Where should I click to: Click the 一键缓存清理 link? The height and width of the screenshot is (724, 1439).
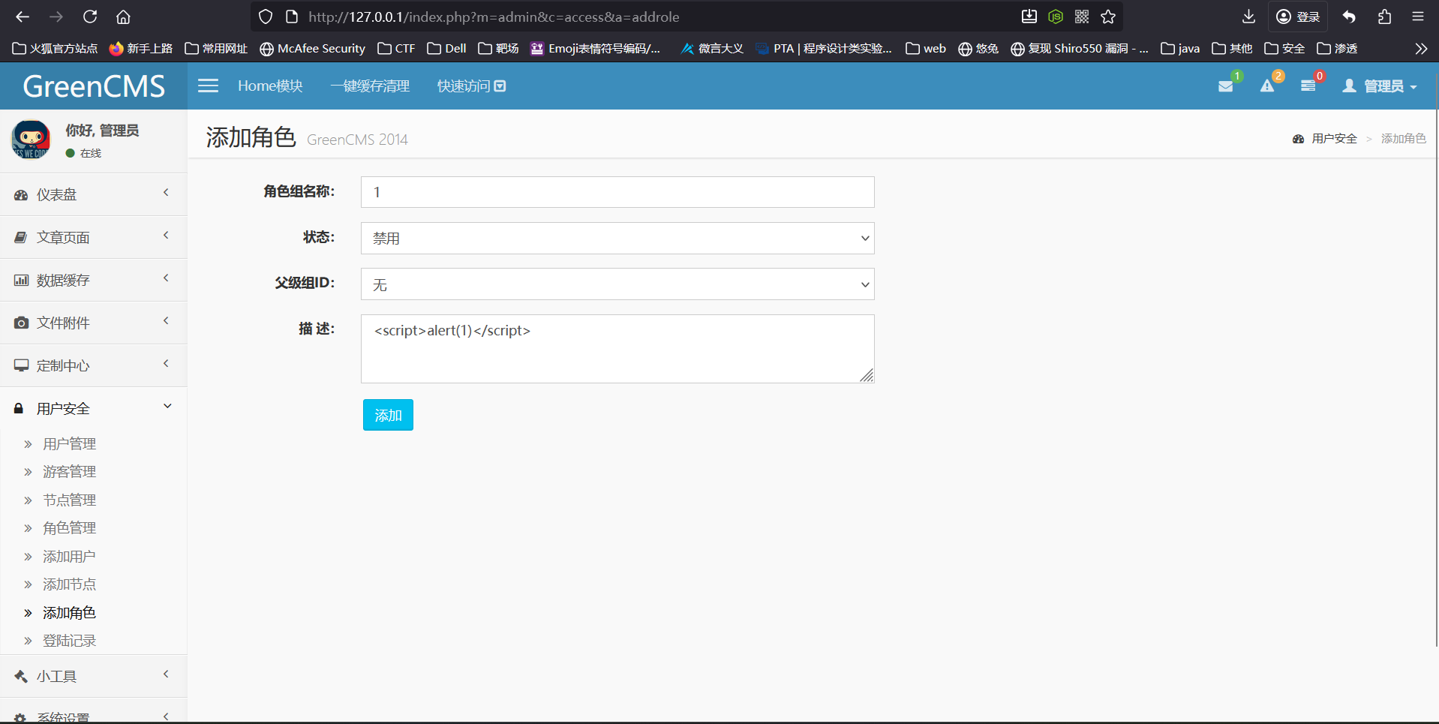[x=370, y=86]
